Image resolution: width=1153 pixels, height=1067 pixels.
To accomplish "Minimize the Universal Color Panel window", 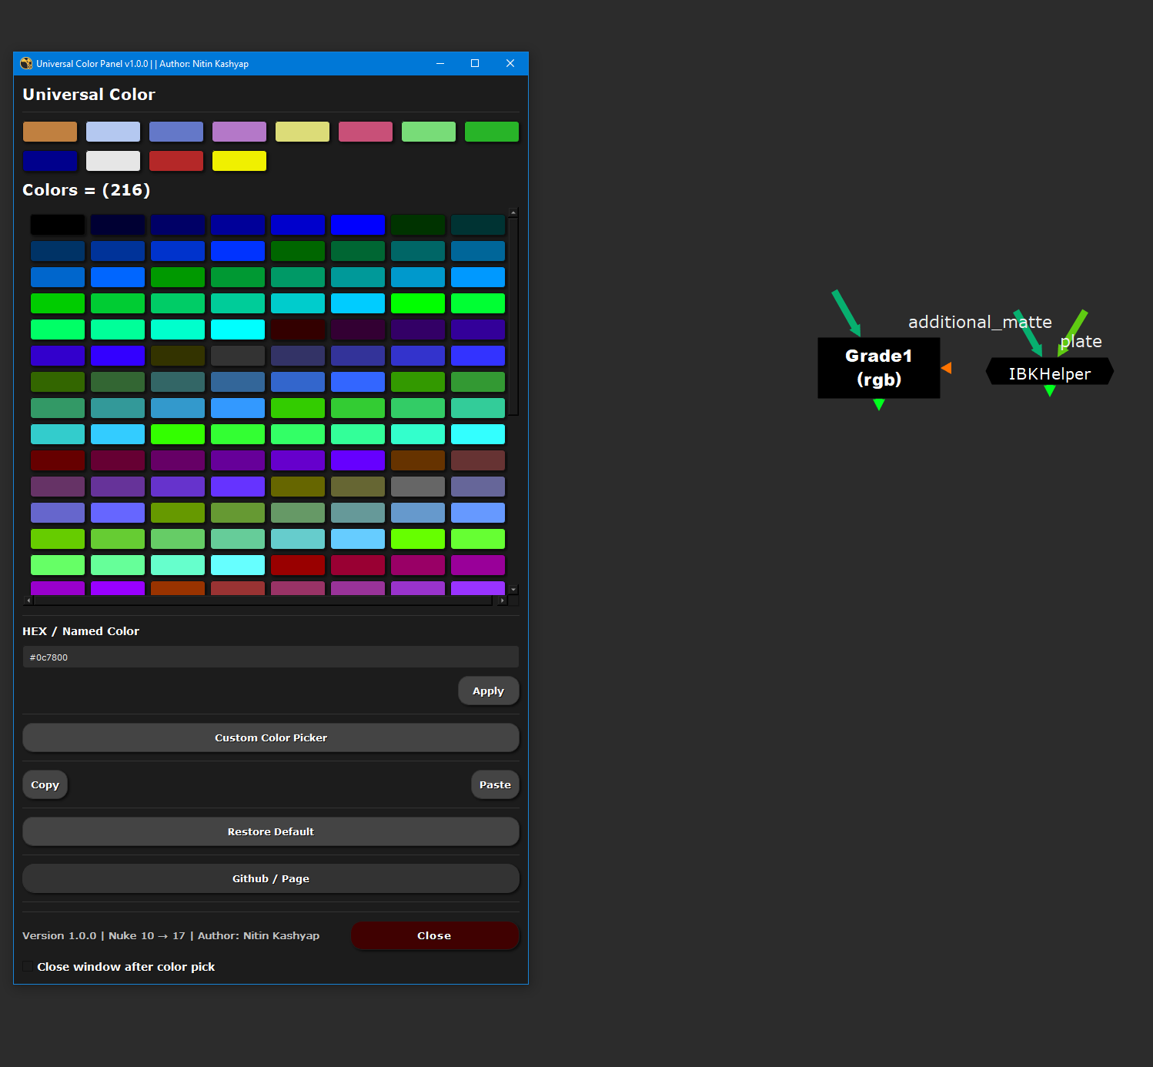I will pyautogui.click(x=440, y=64).
